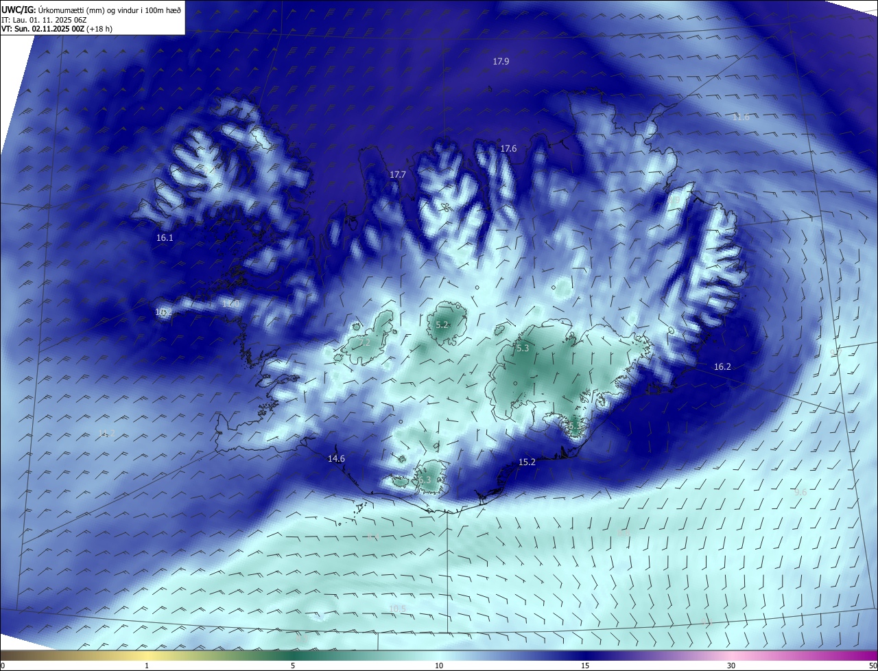The image size is (878, 671).
Task: Click the 1 tick on color scale
Action: click(147, 666)
